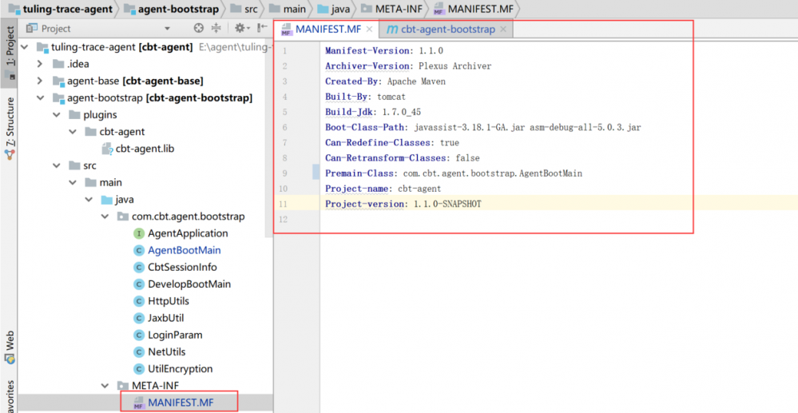Click the Collapse All icon in Project panel
The height and width of the screenshot is (413, 798).
216,29
